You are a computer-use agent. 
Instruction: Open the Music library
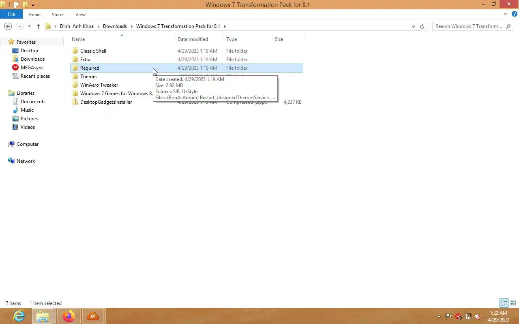(27, 110)
